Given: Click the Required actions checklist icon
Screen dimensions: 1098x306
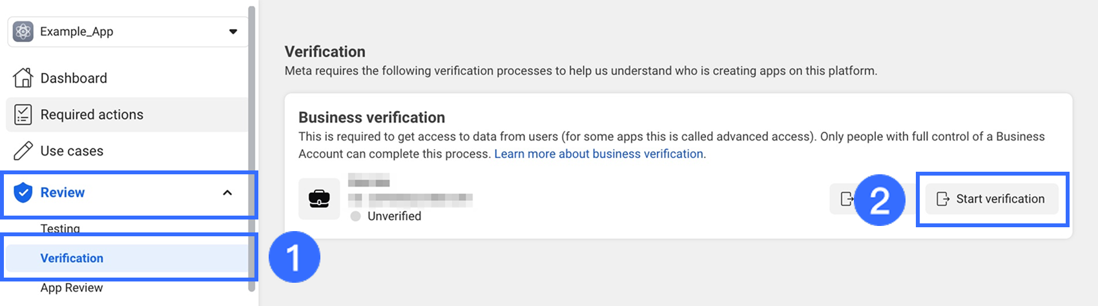Looking at the screenshot, I should [23, 115].
